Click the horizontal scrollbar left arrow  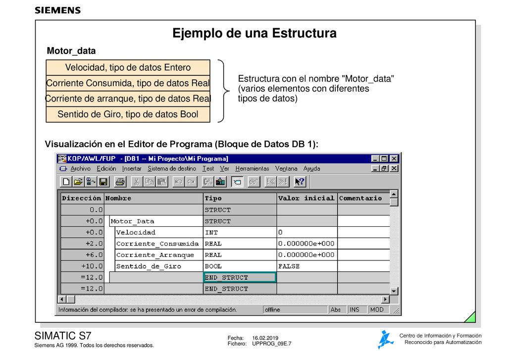tap(62, 300)
